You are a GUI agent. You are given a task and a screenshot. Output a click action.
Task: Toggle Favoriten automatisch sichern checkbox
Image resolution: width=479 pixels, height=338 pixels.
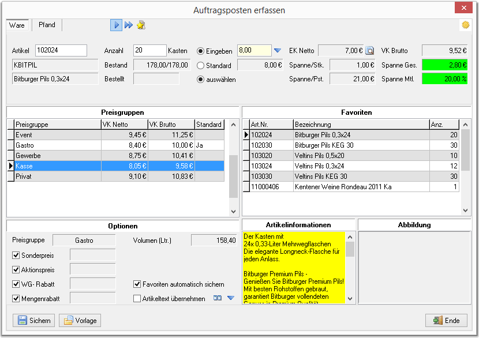[x=137, y=284]
